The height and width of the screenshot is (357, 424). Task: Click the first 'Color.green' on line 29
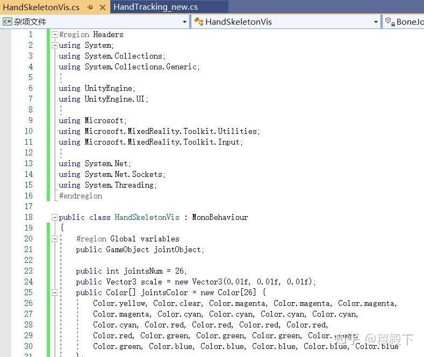[164, 335]
